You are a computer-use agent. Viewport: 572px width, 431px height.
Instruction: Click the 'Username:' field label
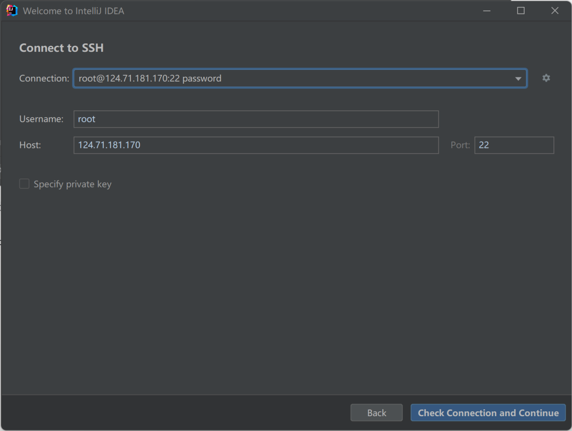(41, 119)
